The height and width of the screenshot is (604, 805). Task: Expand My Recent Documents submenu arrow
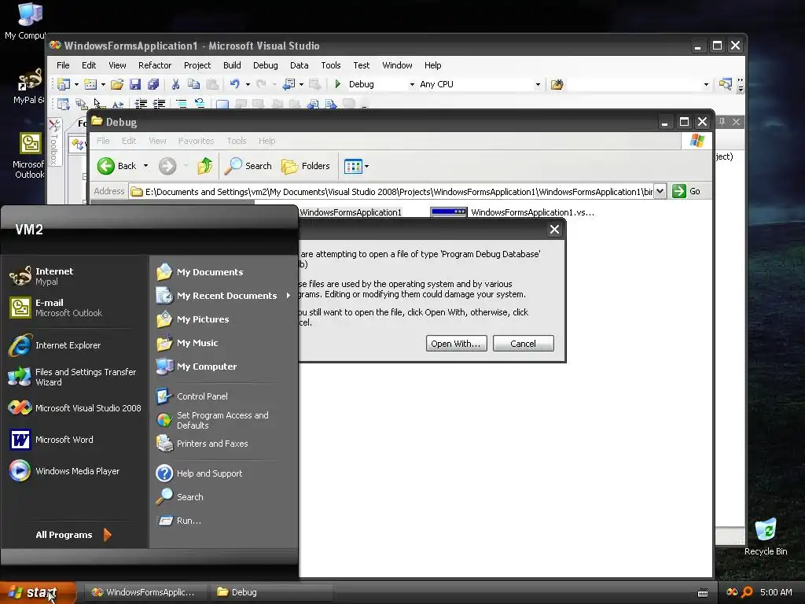click(x=289, y=296)
